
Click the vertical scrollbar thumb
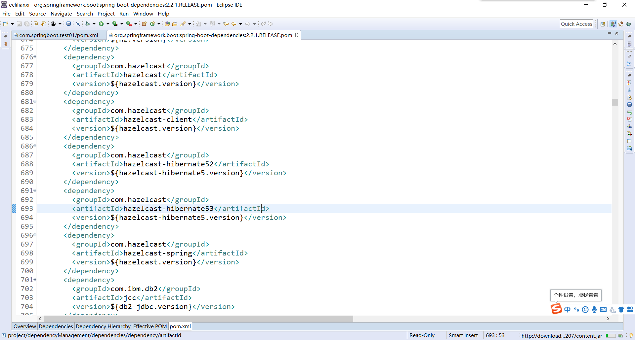click(615, 102)
